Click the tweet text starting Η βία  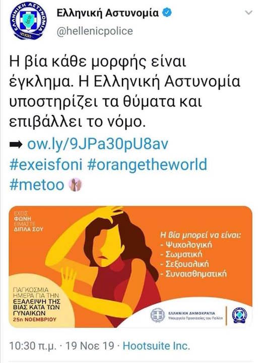coord(124,91)
